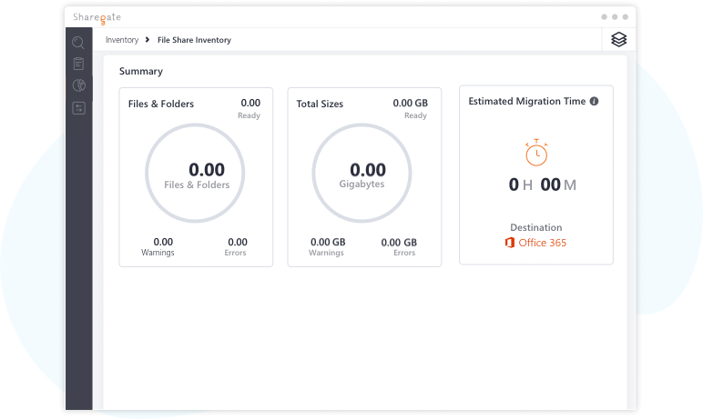This screenshot has width=703, height=419.
Task: Click the last window control dot
Action: (x=626, y=17)
